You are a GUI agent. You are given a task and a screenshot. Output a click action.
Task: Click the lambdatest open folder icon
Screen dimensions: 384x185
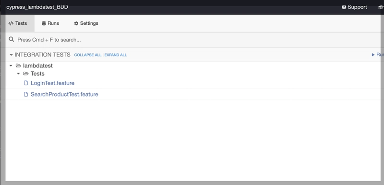tap(18, 65)
